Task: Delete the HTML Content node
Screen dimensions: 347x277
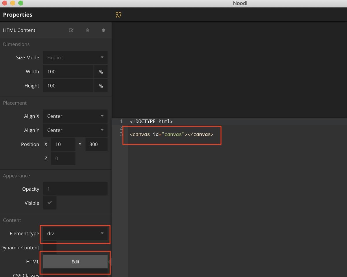Action: coord(87,30)
